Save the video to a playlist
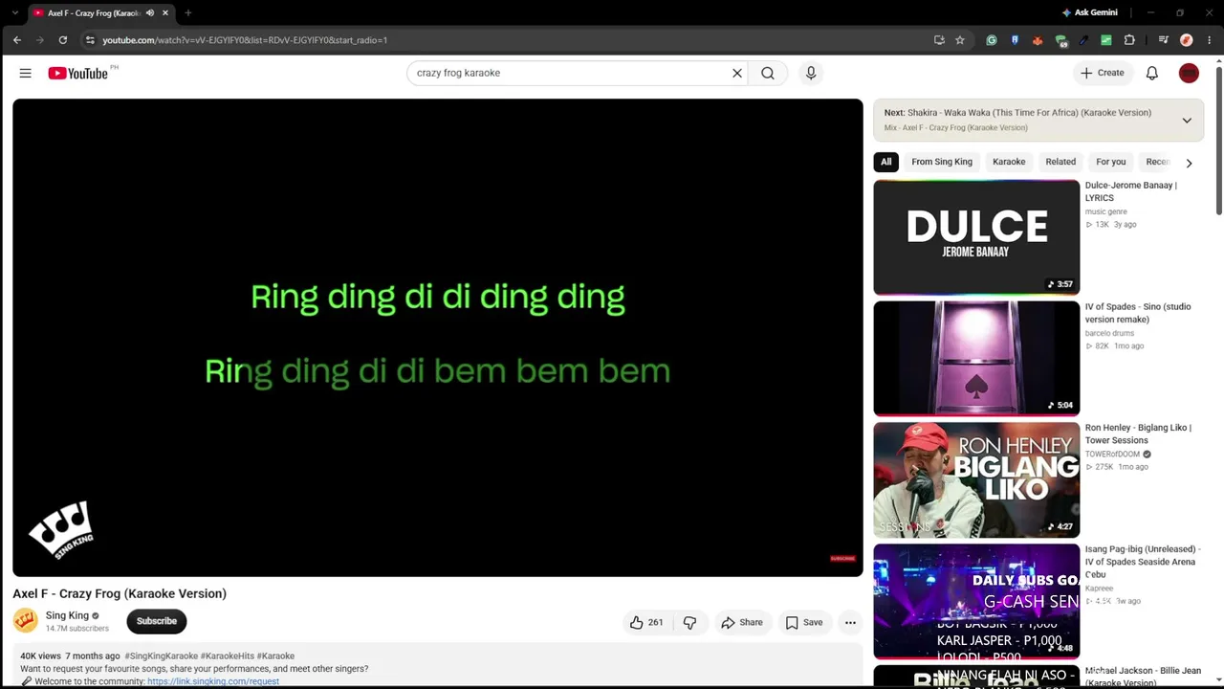This screenshot has height=689, width=1224. pyautogui.click(x=803, y=622)
